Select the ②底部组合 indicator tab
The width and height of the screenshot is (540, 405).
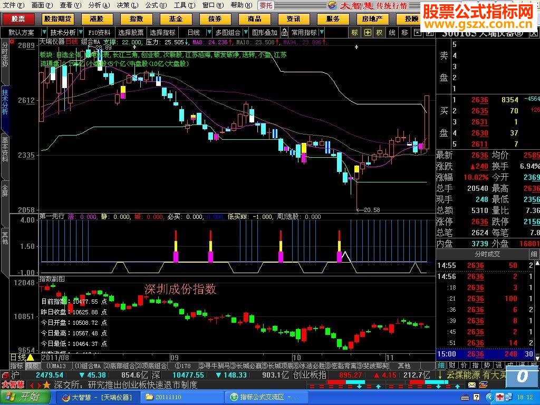tap(120, 366)
